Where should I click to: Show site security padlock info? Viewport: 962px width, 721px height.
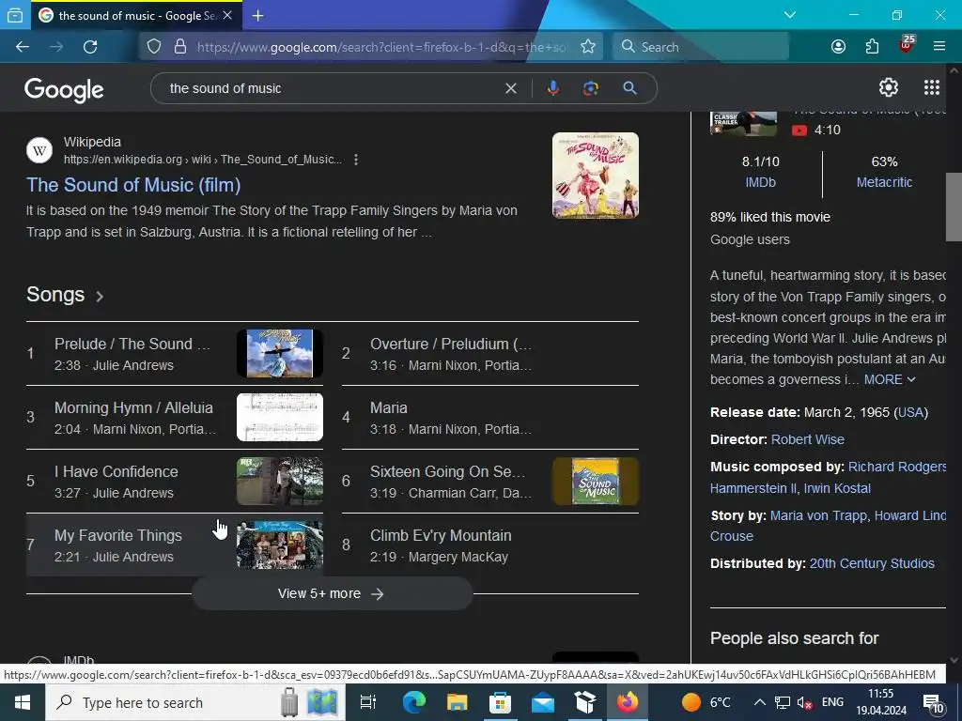point(180,47)
